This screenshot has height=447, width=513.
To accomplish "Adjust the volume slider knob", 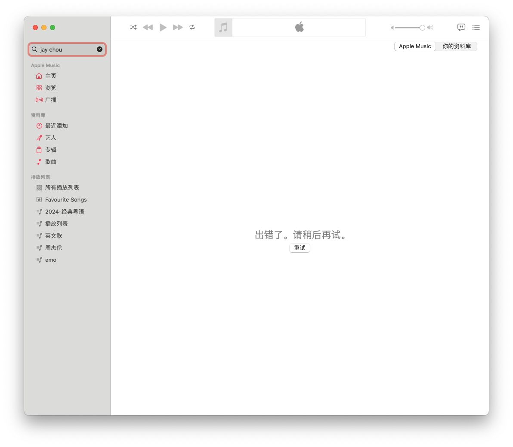I will click(x=422, y=28).
